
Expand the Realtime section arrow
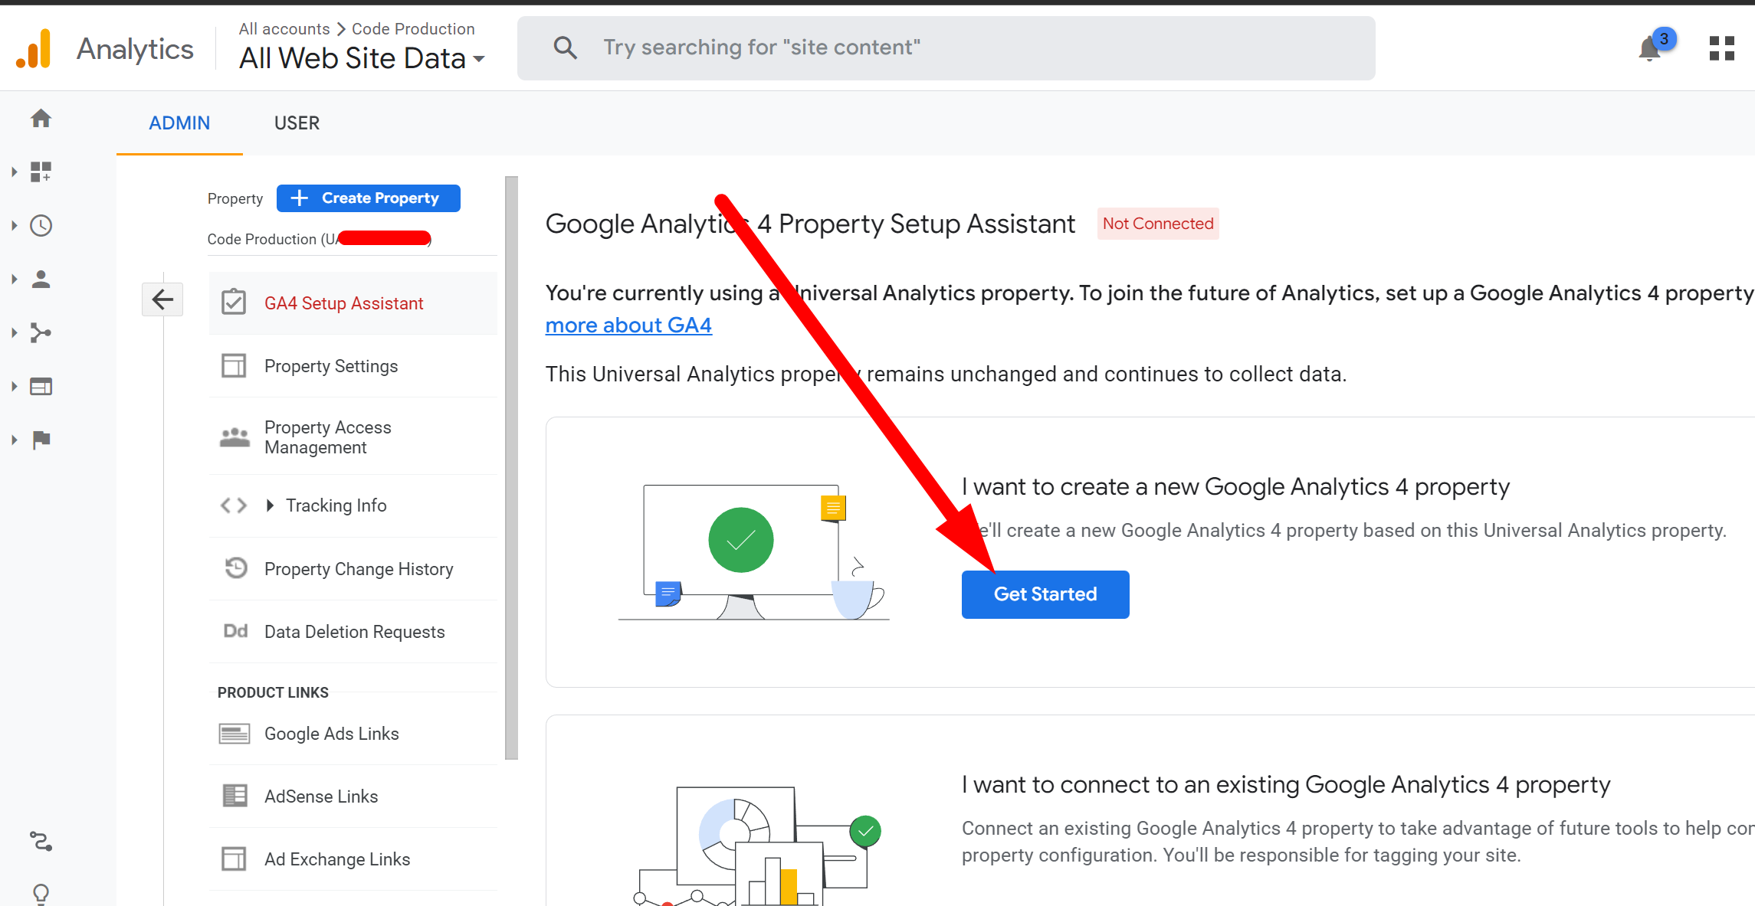coord(15,225)
